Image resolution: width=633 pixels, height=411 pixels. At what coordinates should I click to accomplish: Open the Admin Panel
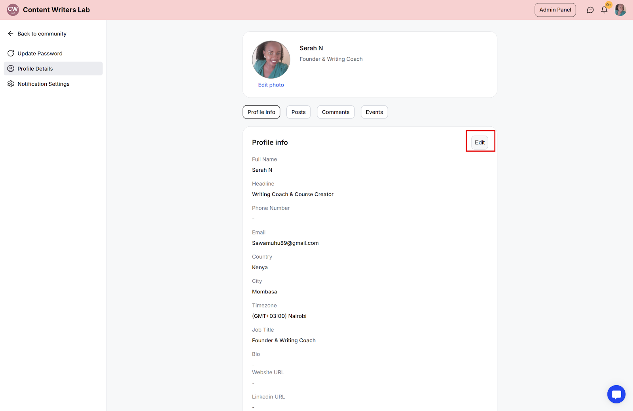pyautogui.click(x=555, y=10)
